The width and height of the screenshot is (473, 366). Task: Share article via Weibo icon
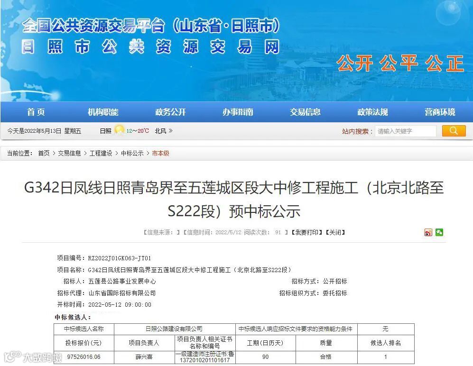[x=428, y=232]
